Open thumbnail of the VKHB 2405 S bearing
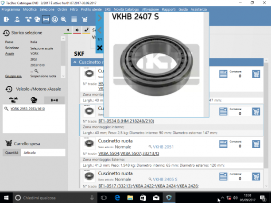The height and width of the screenshot is (203, 271). click(x=89, y=176)
